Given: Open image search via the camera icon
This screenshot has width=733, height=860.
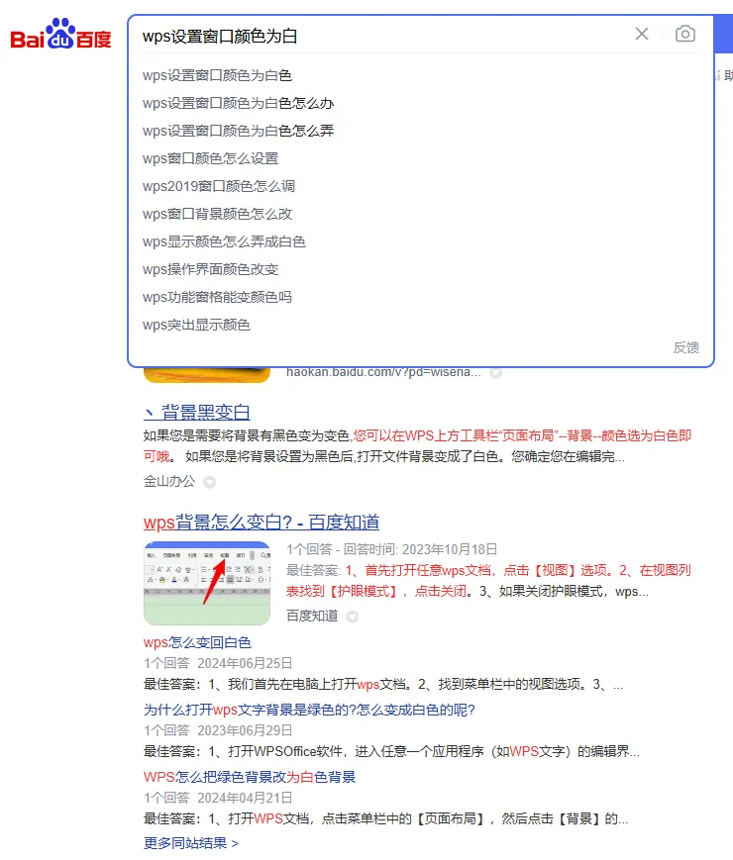Looking at the screenshot, I should 685,34.
